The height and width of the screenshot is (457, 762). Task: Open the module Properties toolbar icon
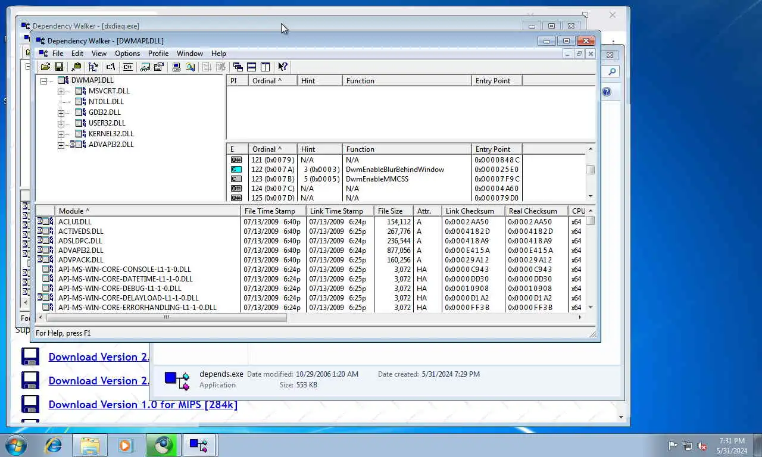coord(159,67)
